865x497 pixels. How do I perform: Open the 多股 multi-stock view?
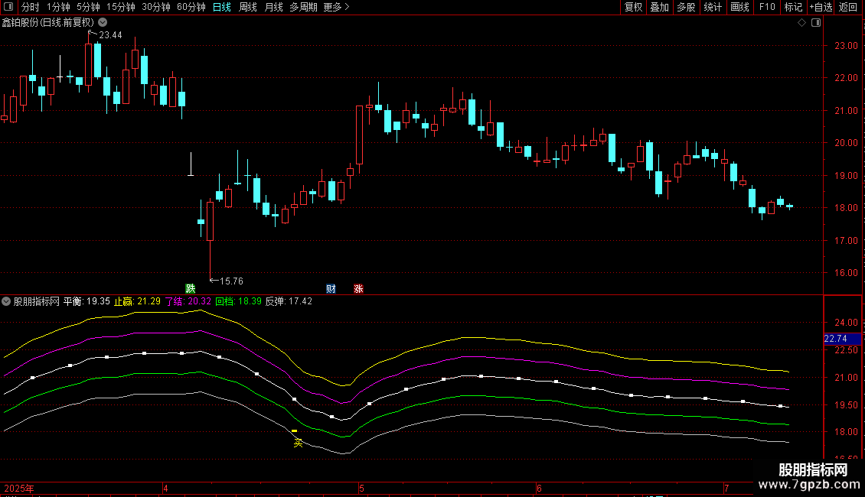pos(686,7)
